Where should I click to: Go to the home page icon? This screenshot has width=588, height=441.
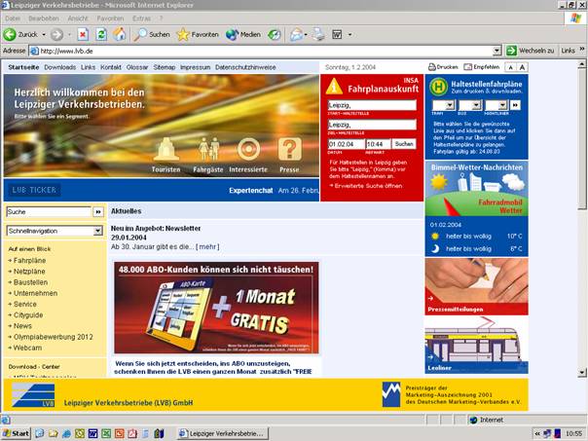tap(120, 34)
